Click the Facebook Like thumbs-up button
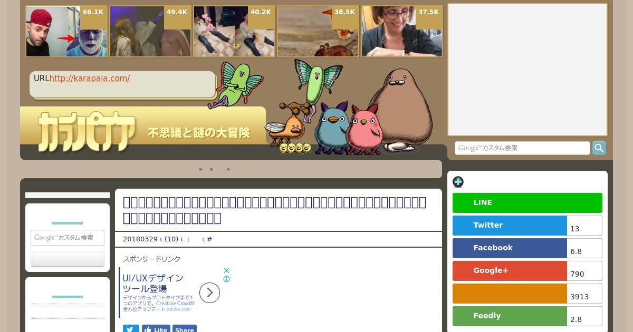This screenshot has height=332, width=633. point(156,329)
